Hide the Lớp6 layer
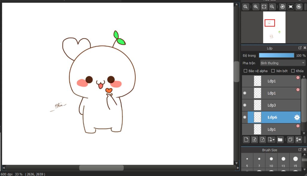Screen dimensions: 307x176 245,117
